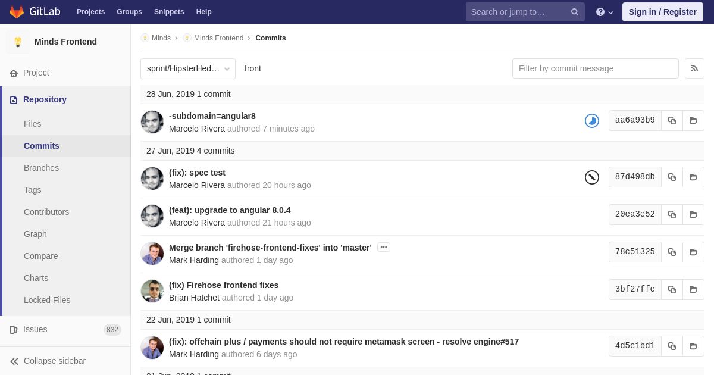Browse files at commit 87d498db
The width and height of the screenshot is (714, 375).
click(x=693, y=177)
